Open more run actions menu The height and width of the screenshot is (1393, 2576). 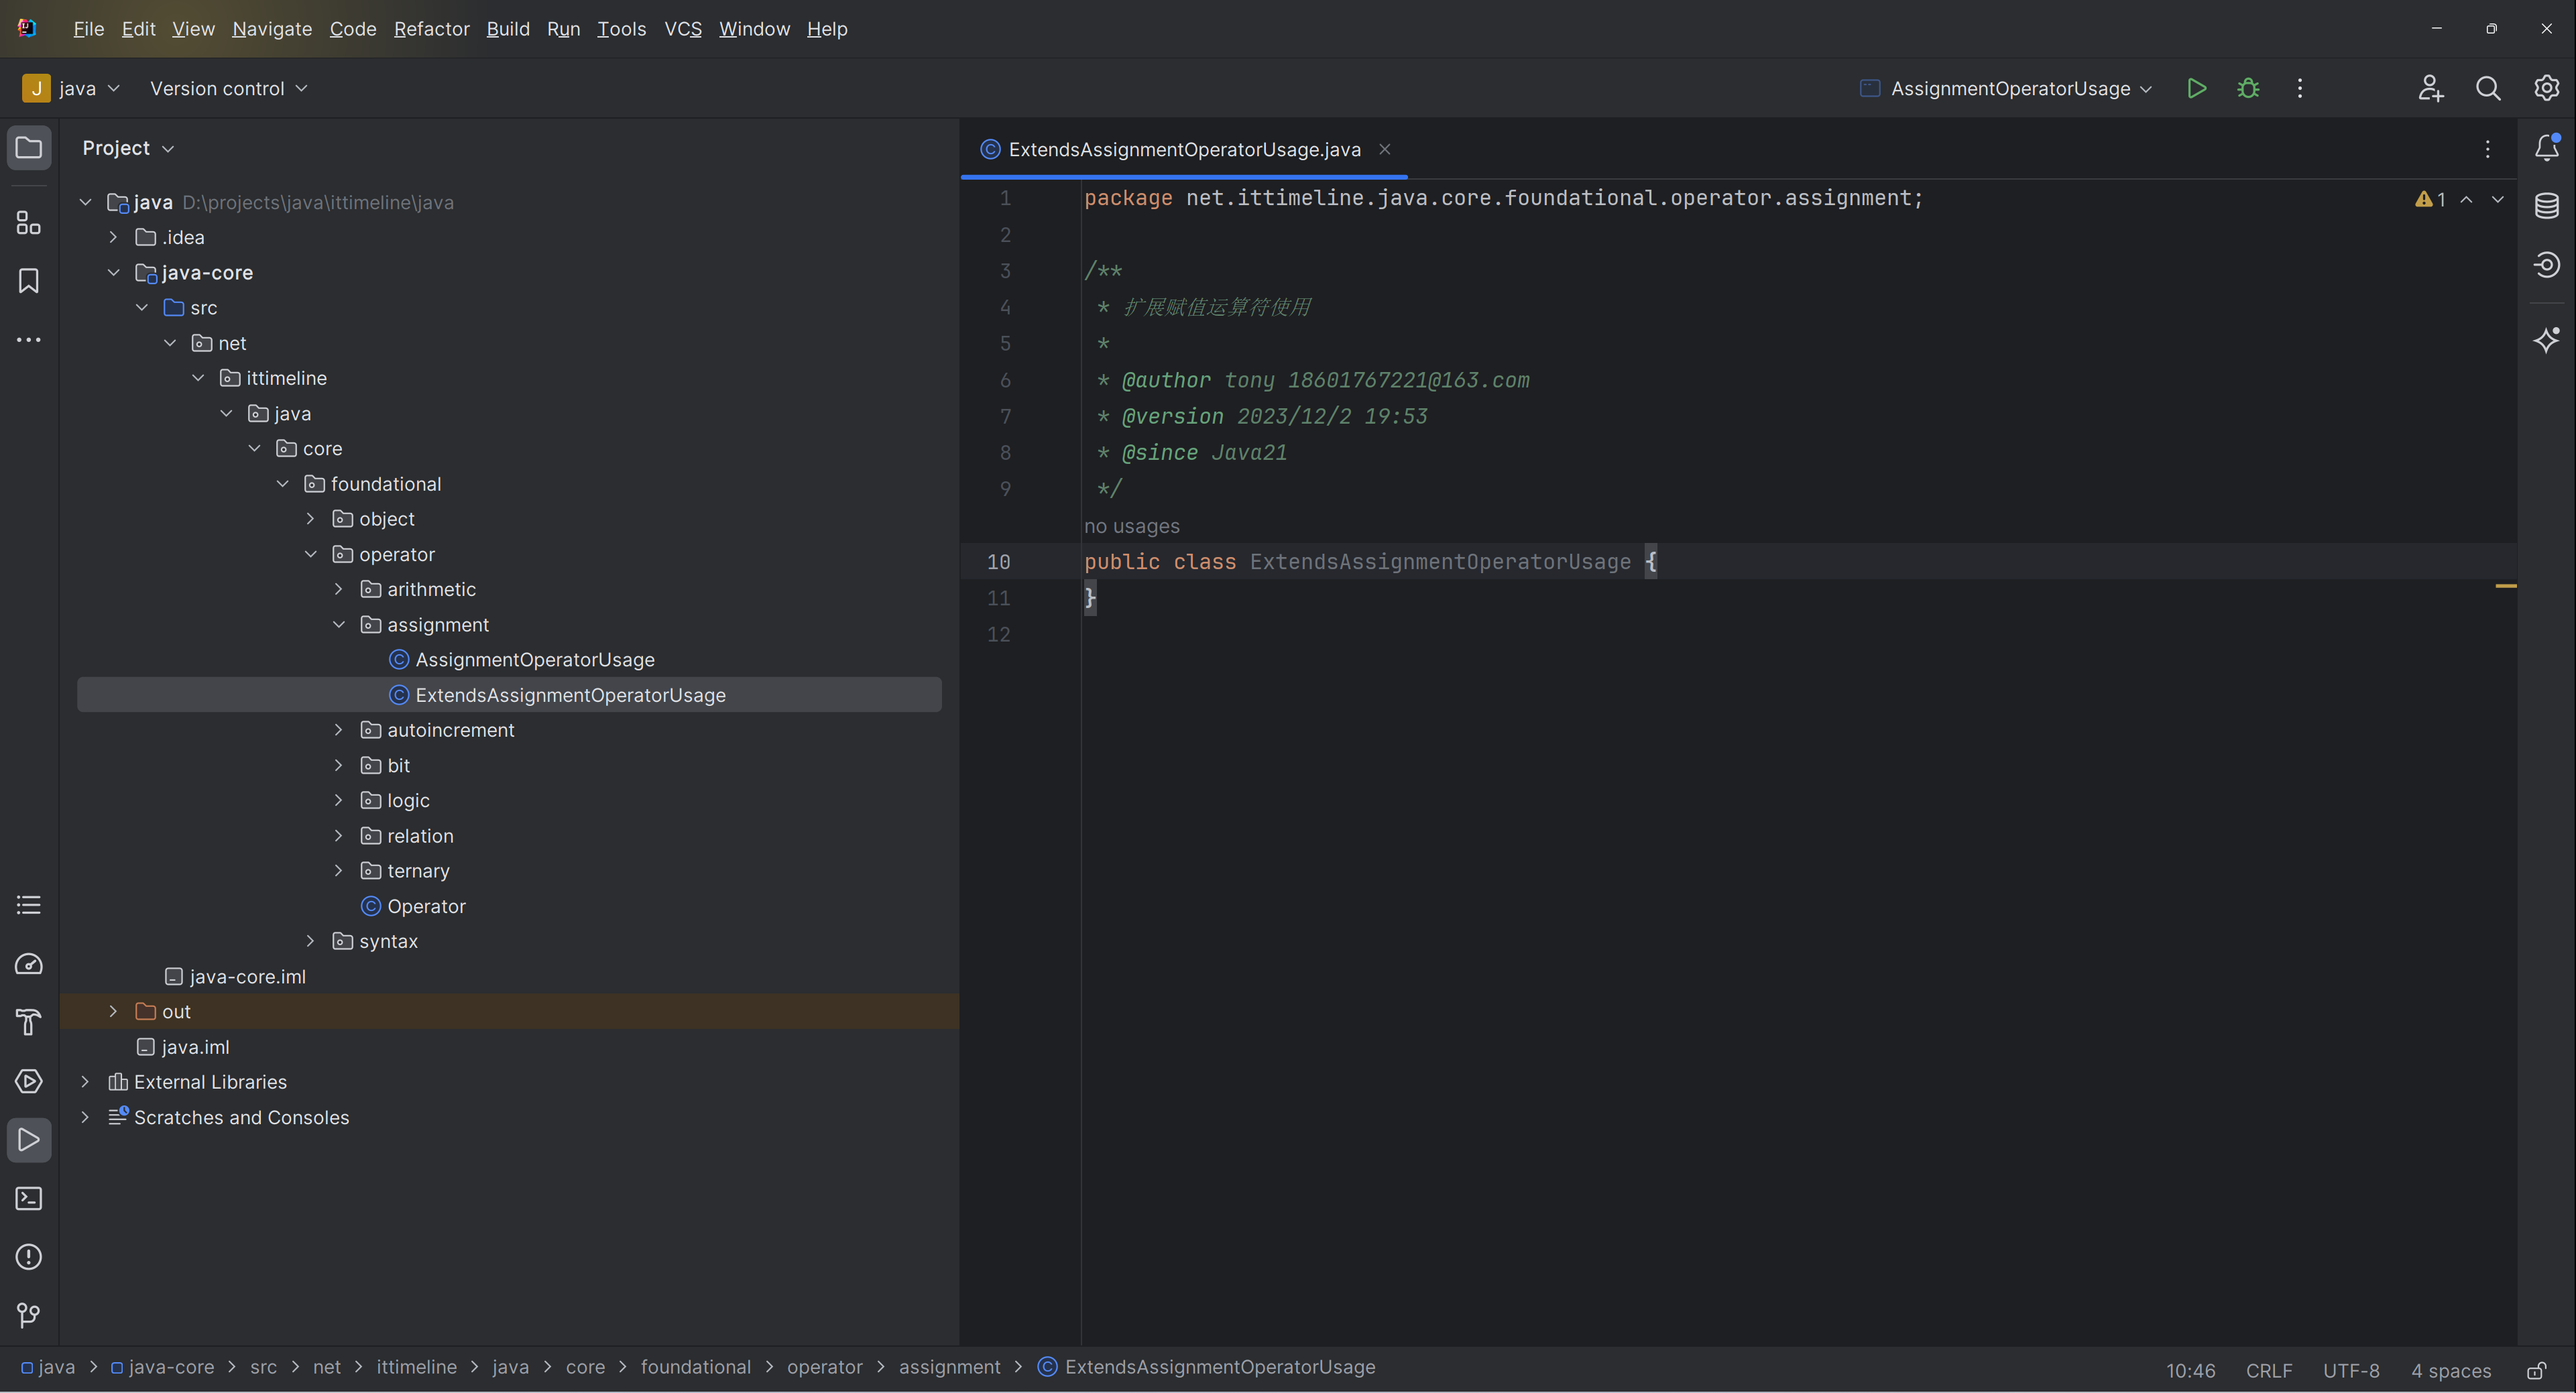pos(2300,88)
